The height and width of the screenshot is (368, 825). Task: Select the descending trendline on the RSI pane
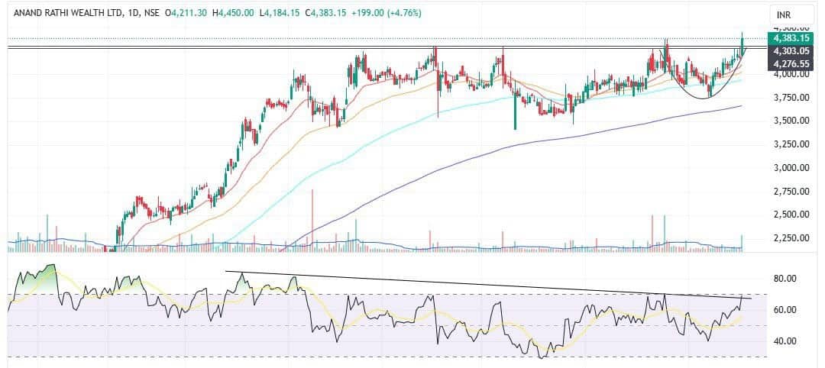point(488,285)
